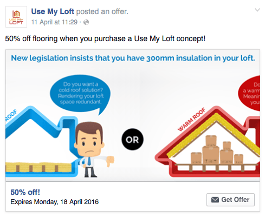The width and height of the screenshot is (265, 216).
Task: Click the black OR circle in the image
Action: (132, 139)
